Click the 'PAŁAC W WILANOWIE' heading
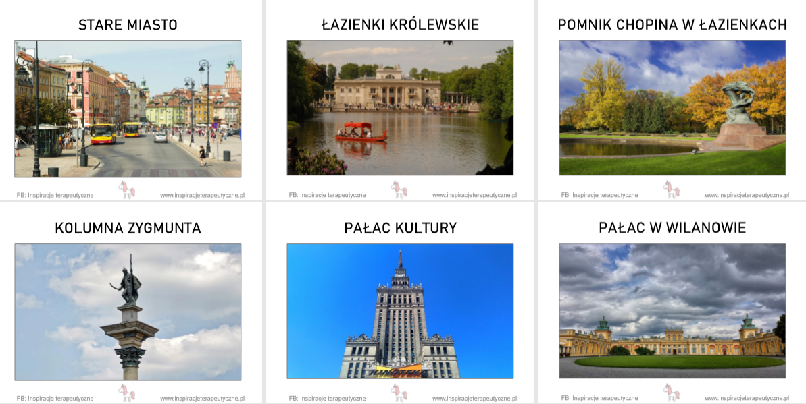Screen dimensions: 806x404 672,227
